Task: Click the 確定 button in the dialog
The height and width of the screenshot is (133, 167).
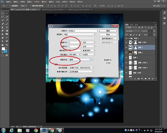Action: tap(108, 31)
